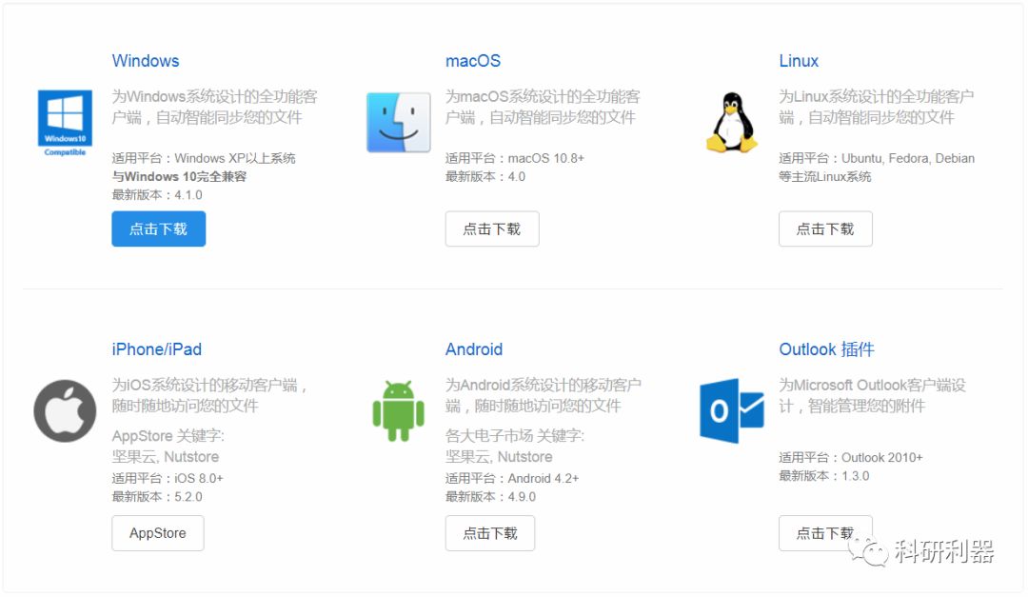Screen dimensions: 1028x597
Task: Select the text 适用平台：Ubuntu, Fedora, Debian
Action: click(877, 158)
